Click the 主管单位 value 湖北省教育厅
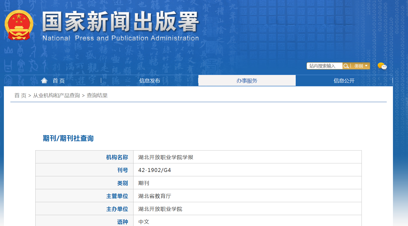 click(155, 196)
